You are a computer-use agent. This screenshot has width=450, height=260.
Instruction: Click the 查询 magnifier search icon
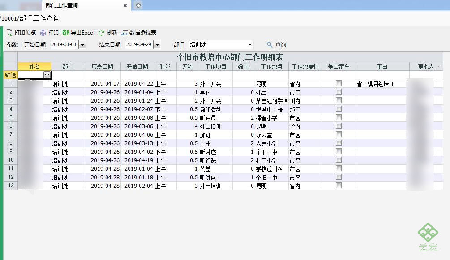pos(270,44)
